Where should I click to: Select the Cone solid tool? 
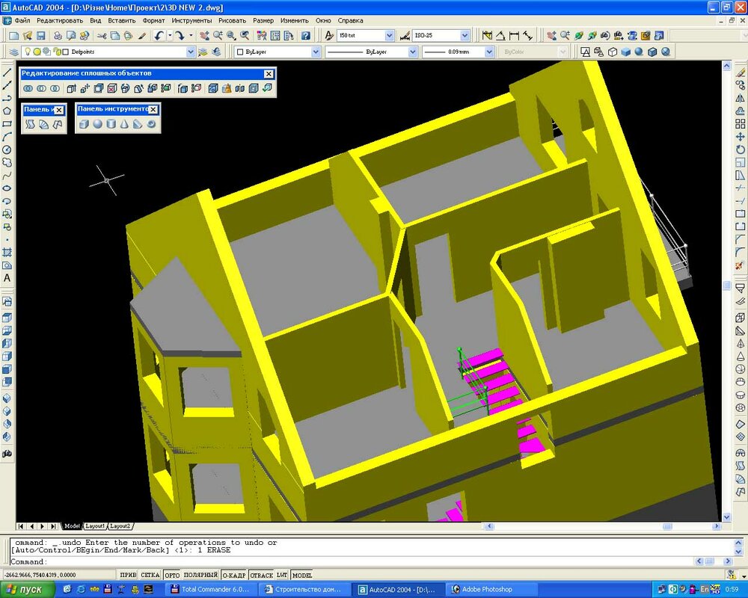tap(124, 124)
